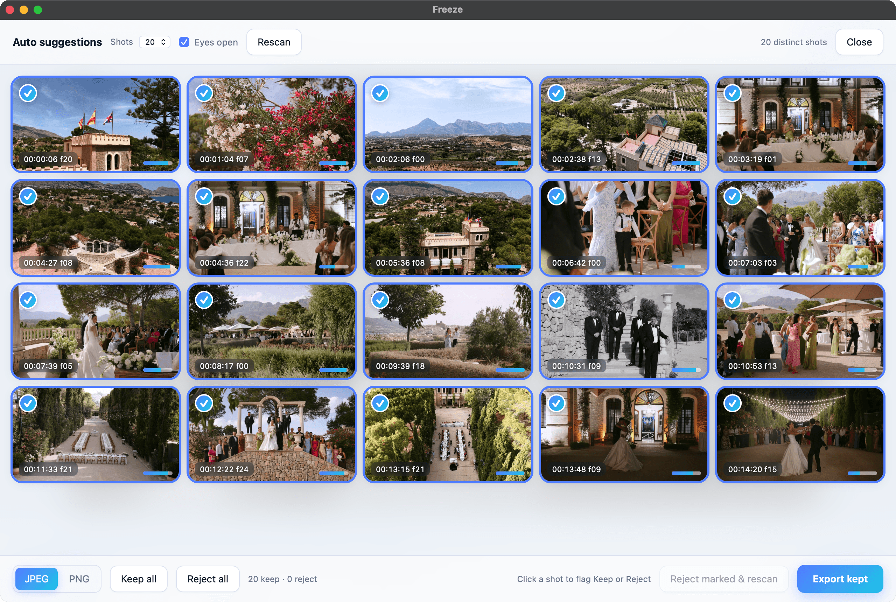Click score bar on shot 00:06:42 f00
Image resolution: width=896 pixels, height=602 pixels.
[686, 266]
